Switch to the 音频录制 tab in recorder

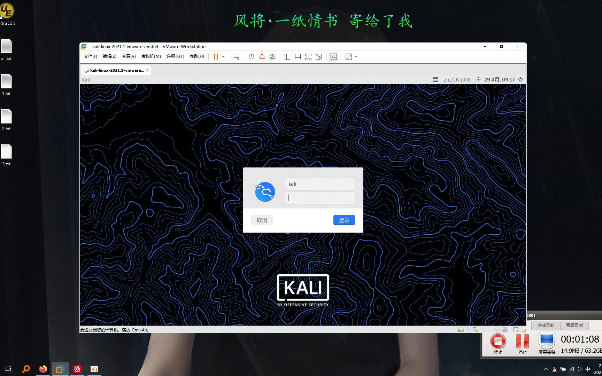tap(574, 325)
